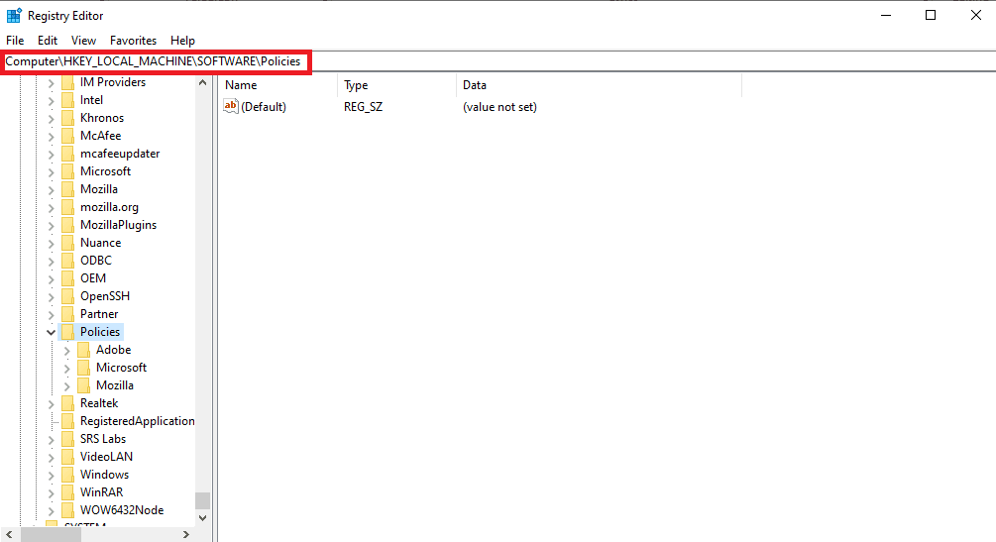Click the horizontal scrollbar thumb in tree
This screenshot has height=542, width=996.
51,534
